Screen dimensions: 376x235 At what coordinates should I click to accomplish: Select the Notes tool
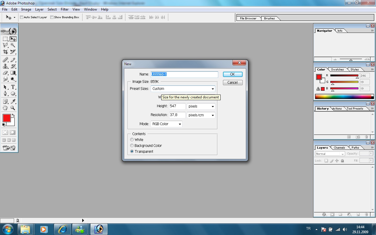(5, 101)
